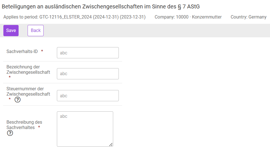Open help icon for Steuernummer der Zwischengesellschaft
This screenshot has width=270, height=152.
pos(17,100)
